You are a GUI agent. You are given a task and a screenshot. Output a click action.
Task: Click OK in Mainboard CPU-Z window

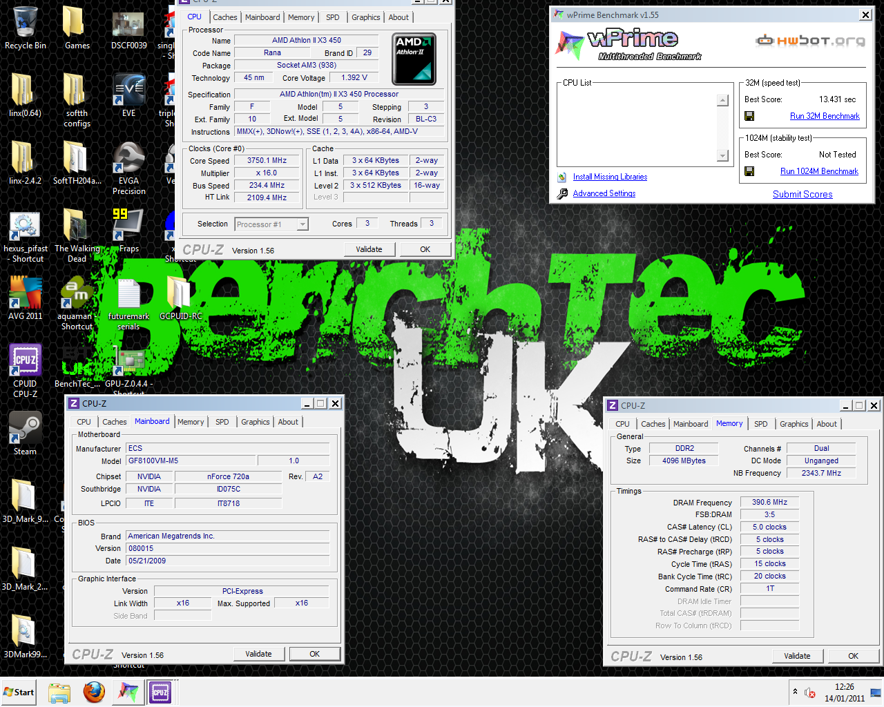315,654
